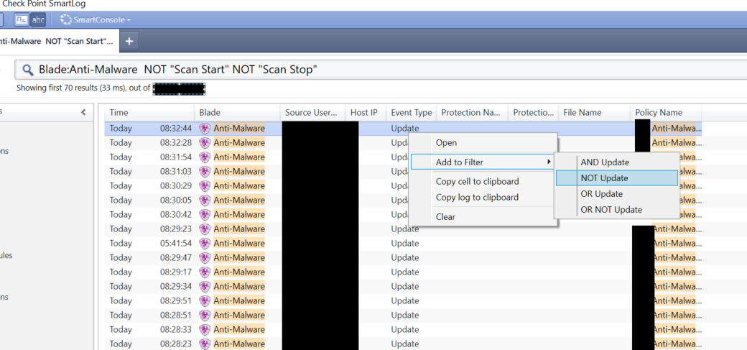Click Anti-Malware shield icon in 08:29:34 row
Image resolution: width=747 pixels, height=350 pixels.
click(x=205, y=286)
